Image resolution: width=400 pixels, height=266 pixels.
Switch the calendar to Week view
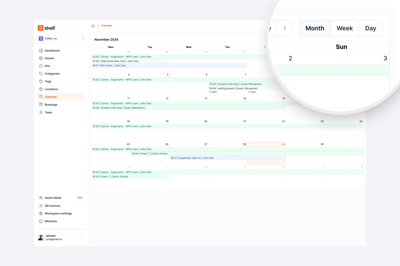344,28
